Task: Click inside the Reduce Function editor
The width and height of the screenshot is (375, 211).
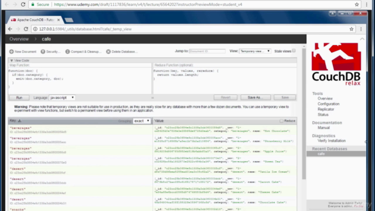Action: (x=225, y=80)
